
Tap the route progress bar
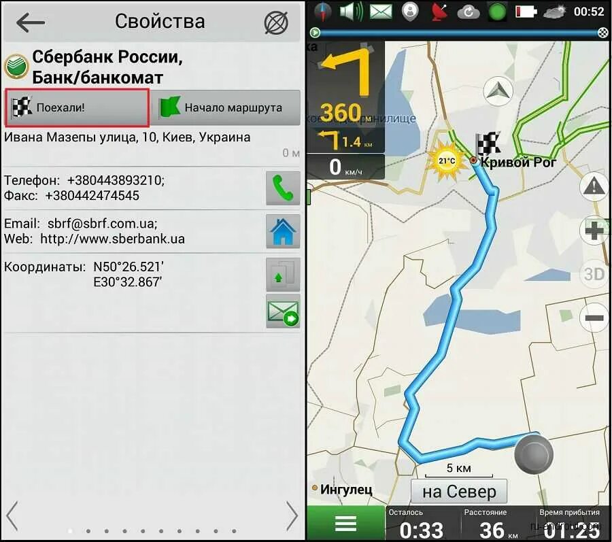point(459,33)
